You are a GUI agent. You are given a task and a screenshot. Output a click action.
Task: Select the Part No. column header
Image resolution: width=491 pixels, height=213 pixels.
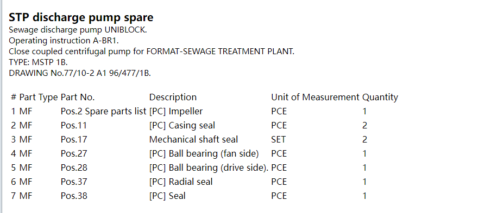point(77,97)
